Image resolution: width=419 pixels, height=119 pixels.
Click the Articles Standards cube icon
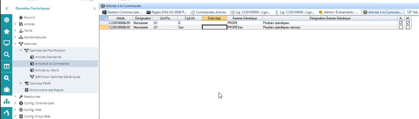(32, 57)
